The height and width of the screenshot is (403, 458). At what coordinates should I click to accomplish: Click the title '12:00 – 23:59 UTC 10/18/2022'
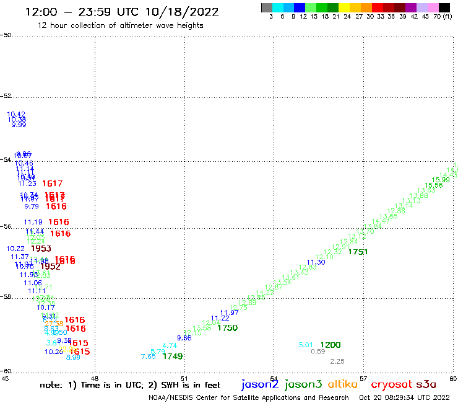(x=122, y=12)
